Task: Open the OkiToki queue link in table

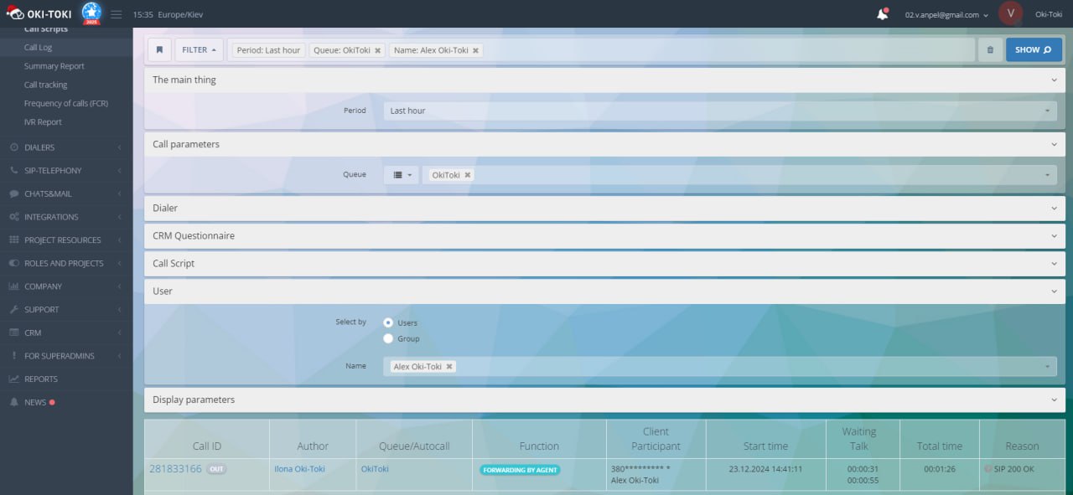Action: click(376, 469)
